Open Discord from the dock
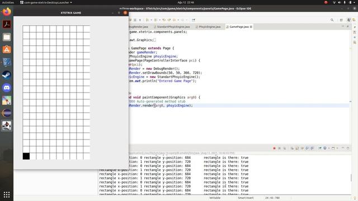Screen dimensions: 358x201 (x=7, y=88)
